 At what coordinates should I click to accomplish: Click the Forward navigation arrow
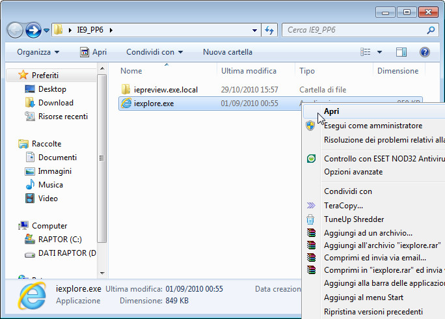point(33,30)
